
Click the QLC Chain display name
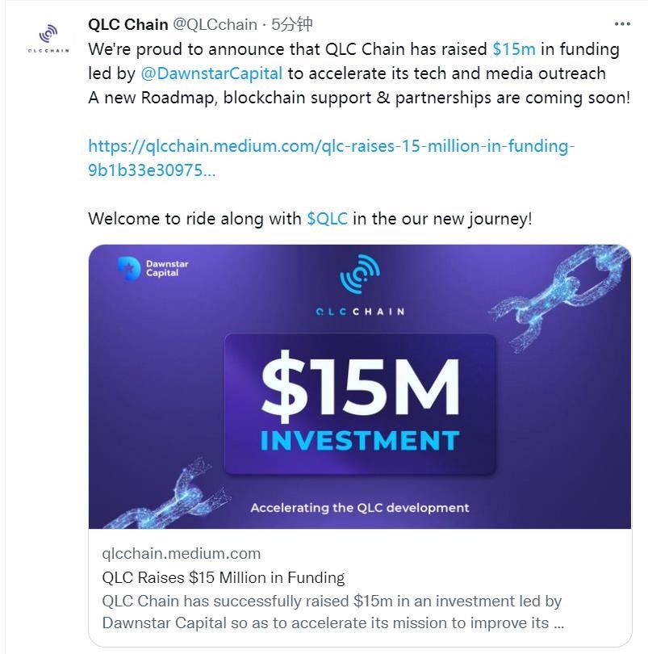click(128, 24)
